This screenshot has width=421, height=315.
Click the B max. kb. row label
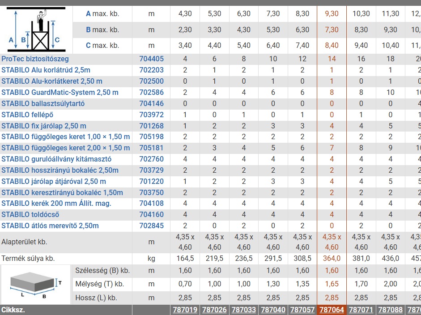tap(102, 30)
